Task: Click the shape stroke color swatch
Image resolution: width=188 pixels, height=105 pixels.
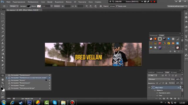Action: click(39, 6)
